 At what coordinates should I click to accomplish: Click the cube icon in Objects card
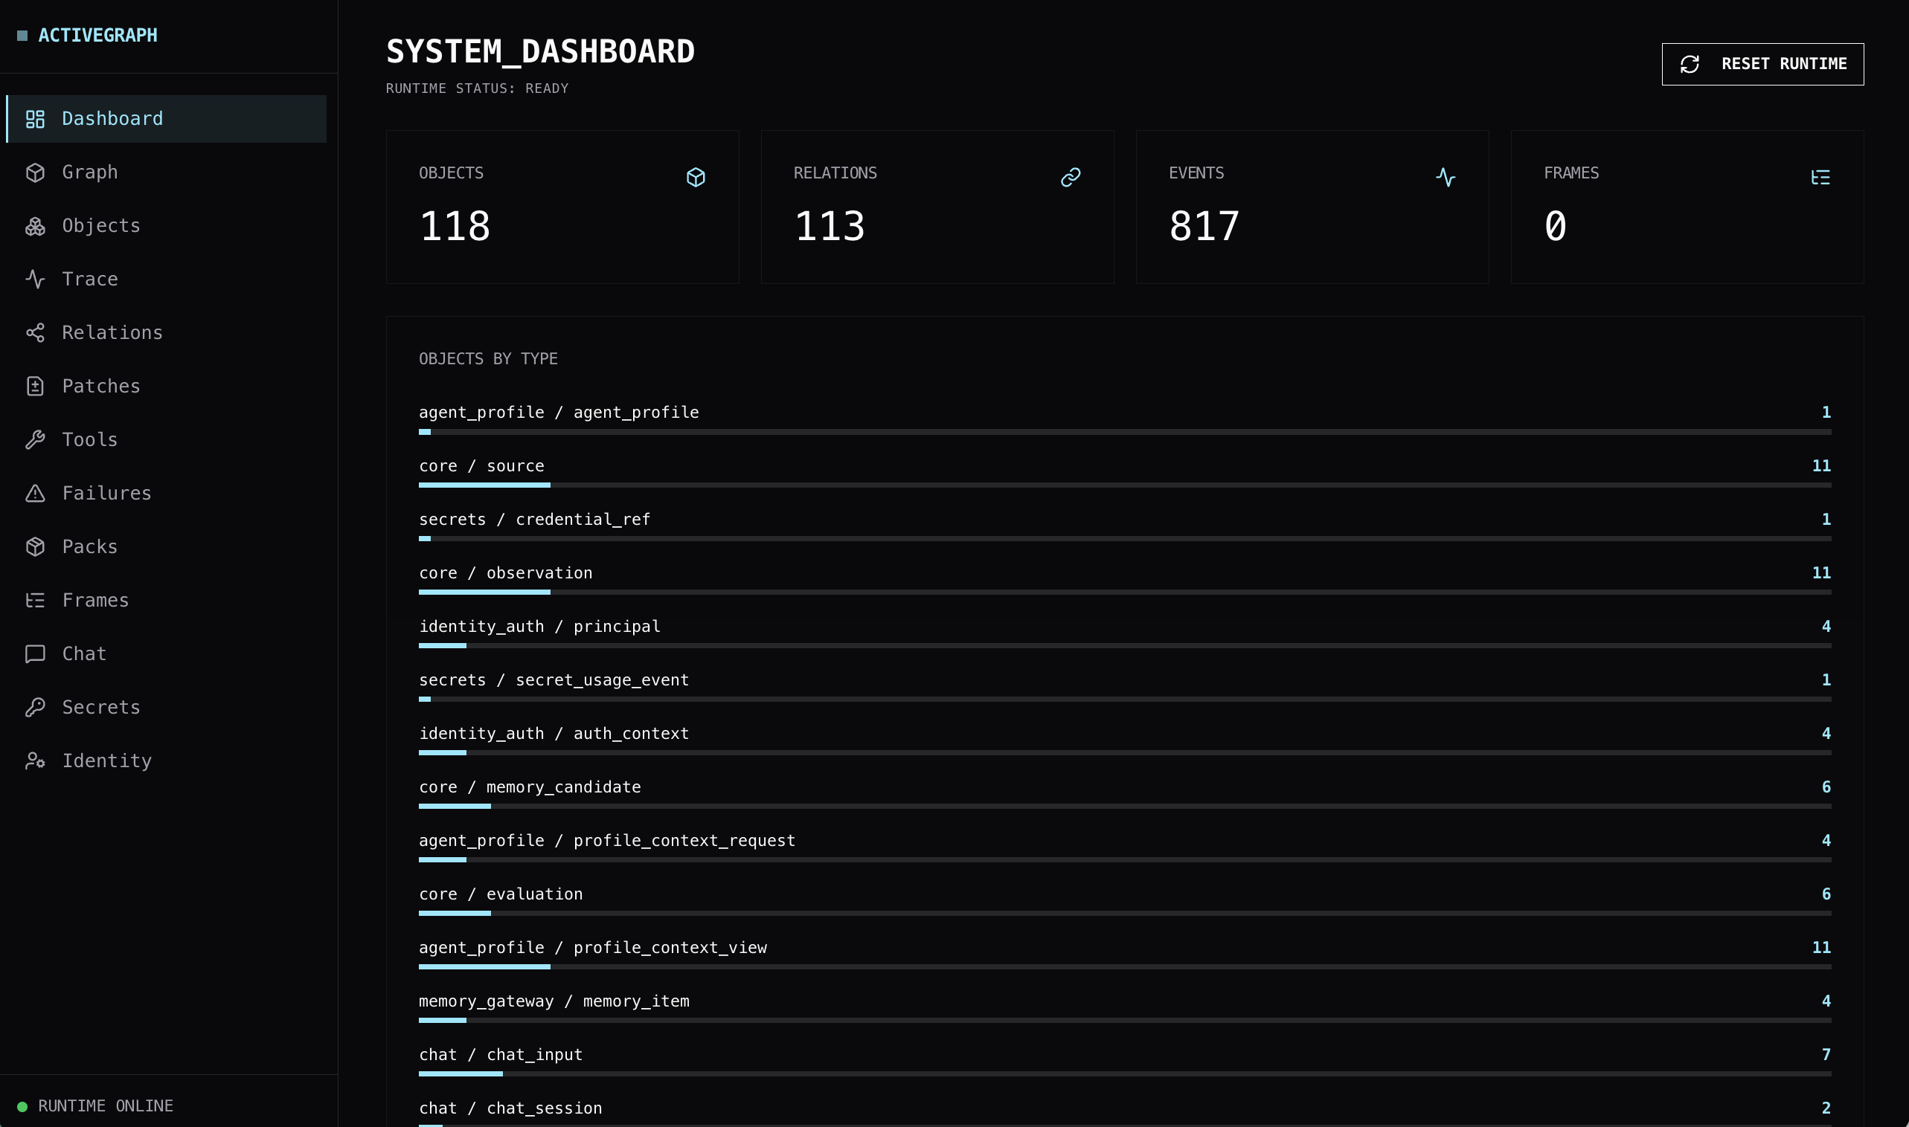coord(696,178)
